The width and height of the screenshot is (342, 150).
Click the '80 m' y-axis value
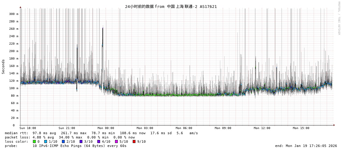pos(14,96)
